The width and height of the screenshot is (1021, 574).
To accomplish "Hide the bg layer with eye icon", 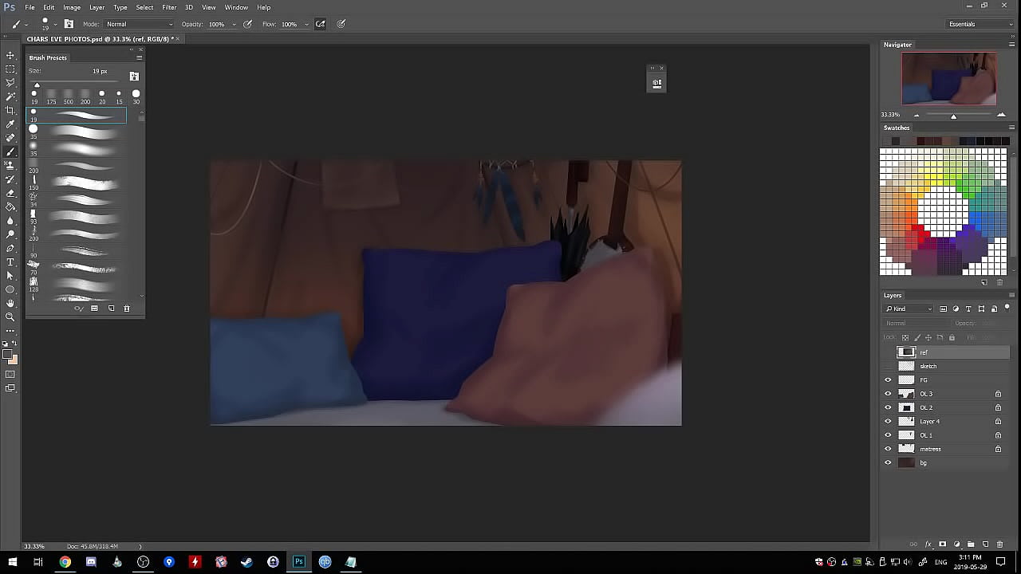I will click(888, 462).
